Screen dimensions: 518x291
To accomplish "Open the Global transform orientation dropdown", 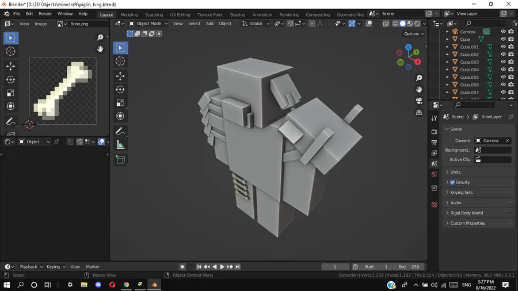I will (x=256, y=24).
